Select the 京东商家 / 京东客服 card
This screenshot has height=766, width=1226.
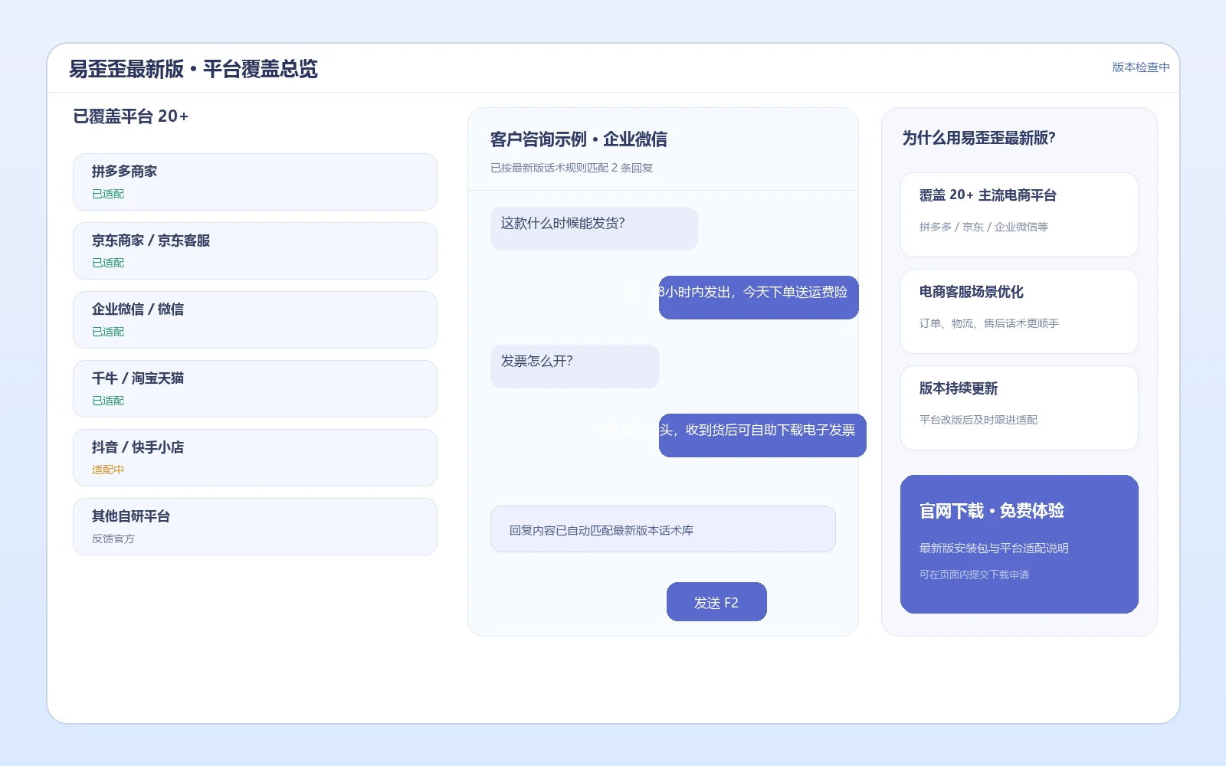coord(255,250)
